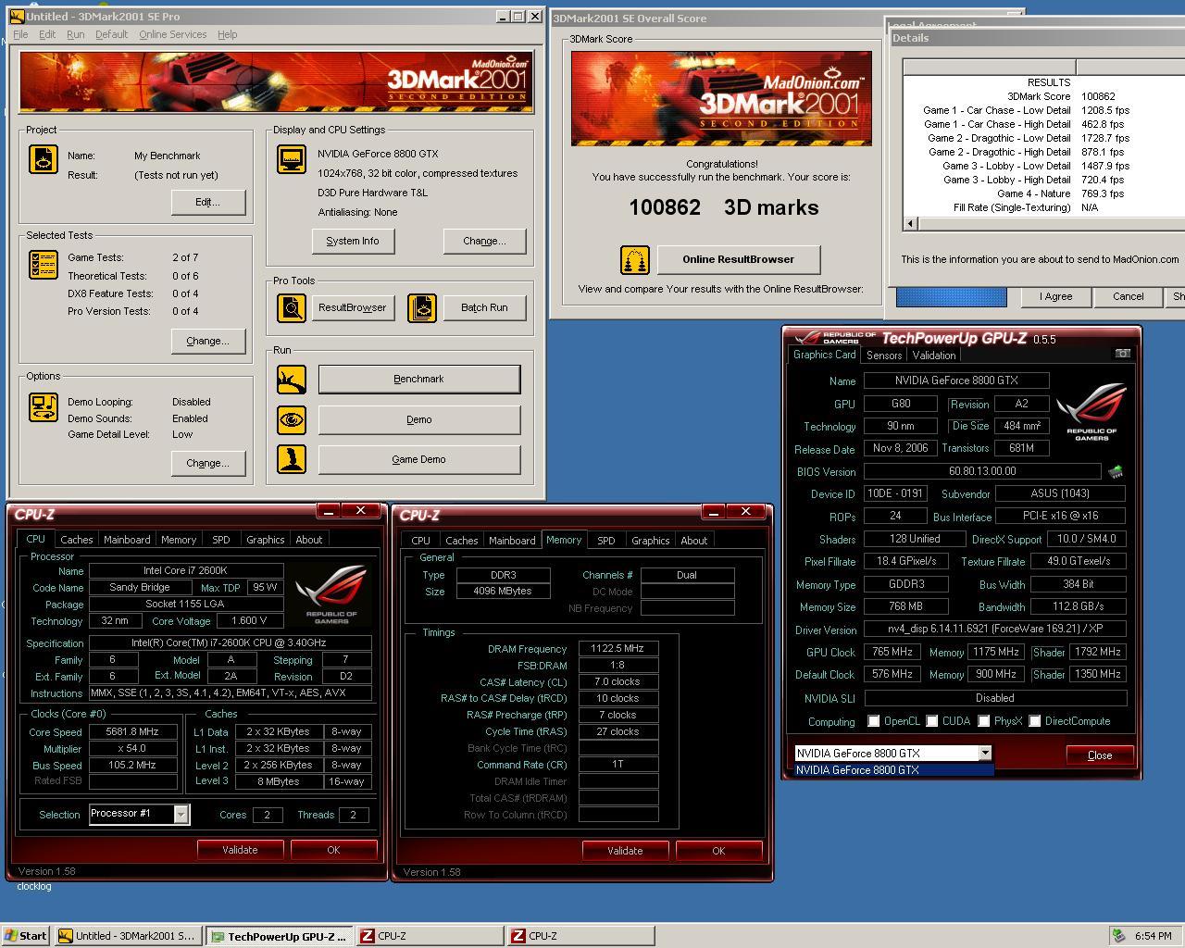Viewport: 1185px width, 948px height.
Task: Enable the DirectCompute checkbox in GPU-Z
Action: pyautogui.click(x=1034, y=721)
